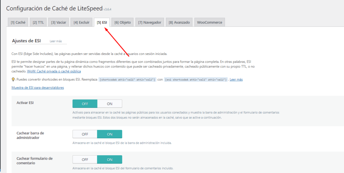
Task: Turn Cachear barra de administrador ON
Action: (110, 134)
